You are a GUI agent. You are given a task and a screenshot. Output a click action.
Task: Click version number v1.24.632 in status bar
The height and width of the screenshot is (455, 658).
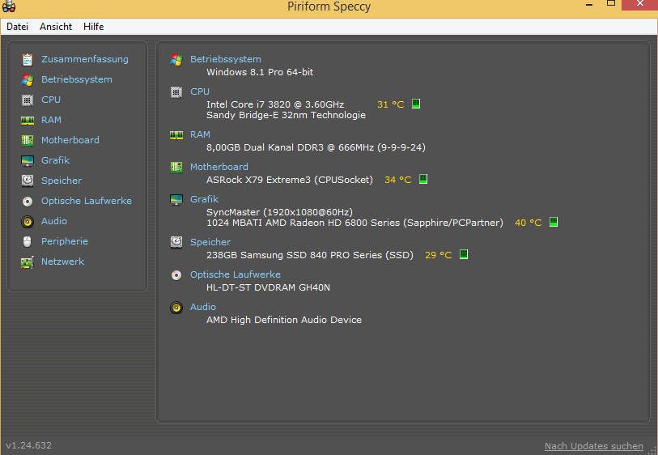pos(29,445)
